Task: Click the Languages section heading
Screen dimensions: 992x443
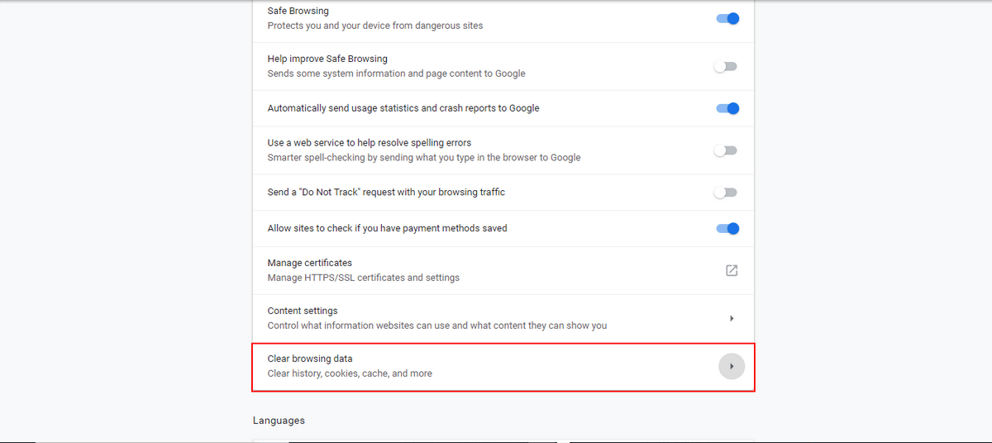Action: [x=279, y=421]
